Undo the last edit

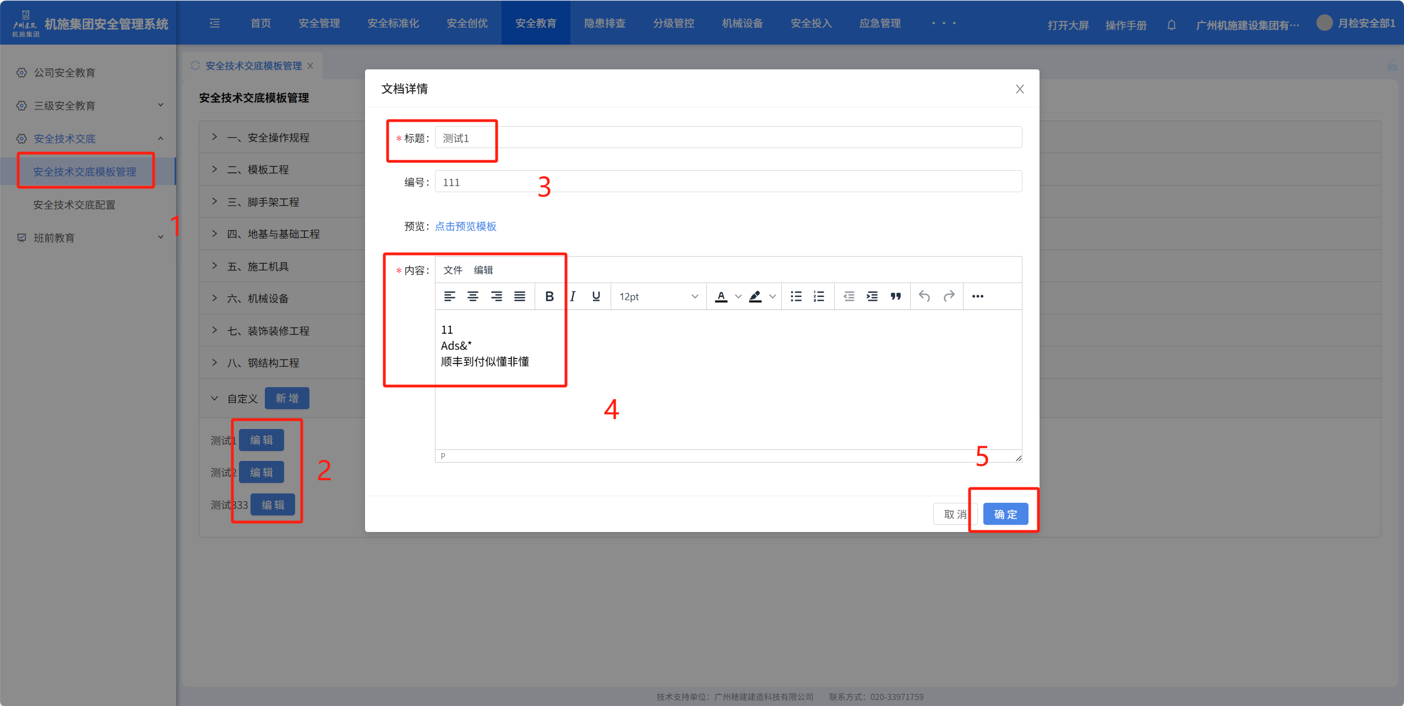click(924, 296)
